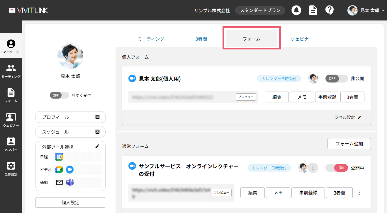
Task: Open three-dot menu for サンプルサービス form
Action: pos(359,193)
